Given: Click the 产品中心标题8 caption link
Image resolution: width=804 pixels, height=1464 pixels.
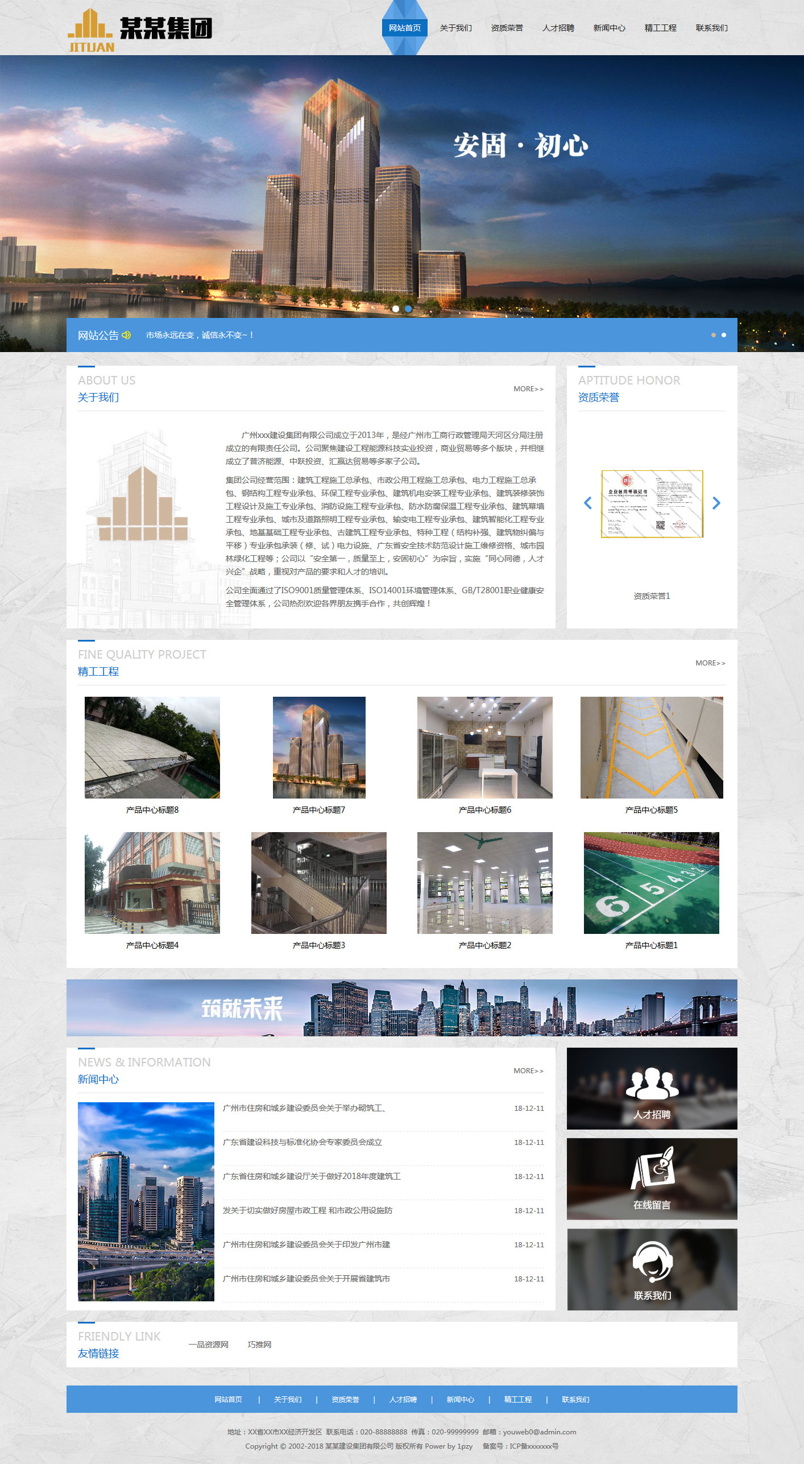Looking at the screenshot, I should (152, 810).
